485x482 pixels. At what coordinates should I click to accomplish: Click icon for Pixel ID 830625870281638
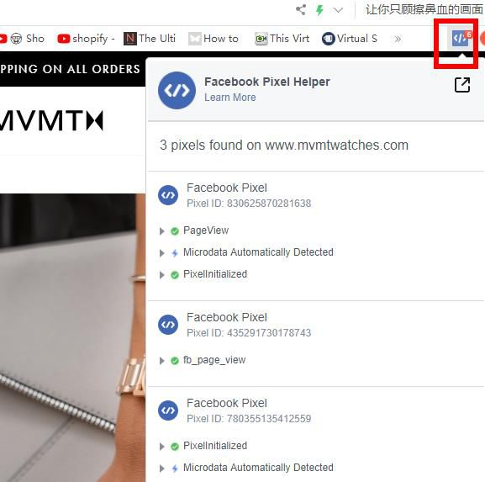coord(168,195)
